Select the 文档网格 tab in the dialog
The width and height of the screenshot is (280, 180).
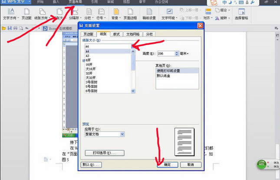pos(133,34)
